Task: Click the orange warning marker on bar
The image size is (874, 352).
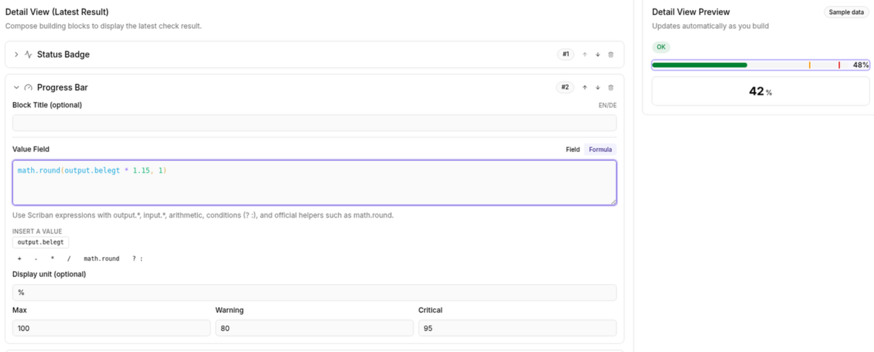Action: (x=810, y=65)
